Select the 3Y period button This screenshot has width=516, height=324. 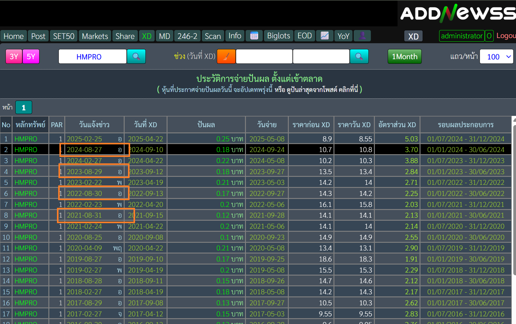tap(14, 56)
